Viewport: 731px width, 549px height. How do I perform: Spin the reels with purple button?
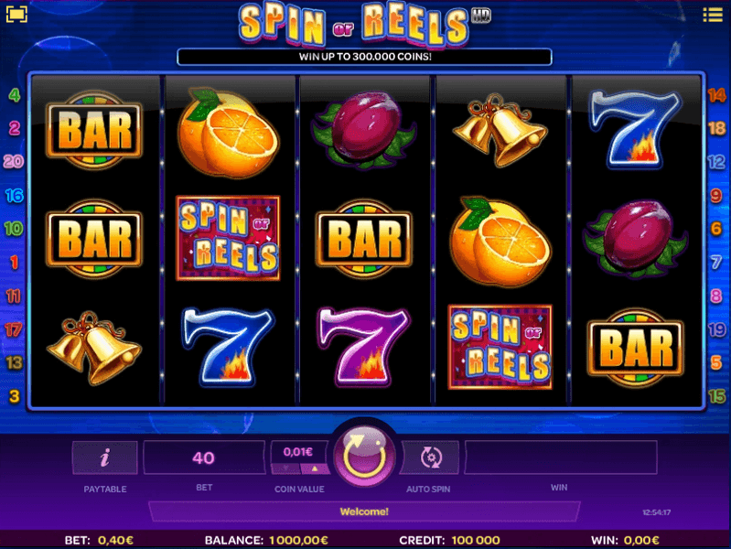(x=364, y=456)
